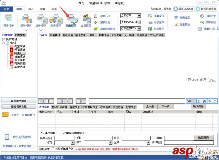Switch to the 导入 ribbon tab

pos(31,9)
